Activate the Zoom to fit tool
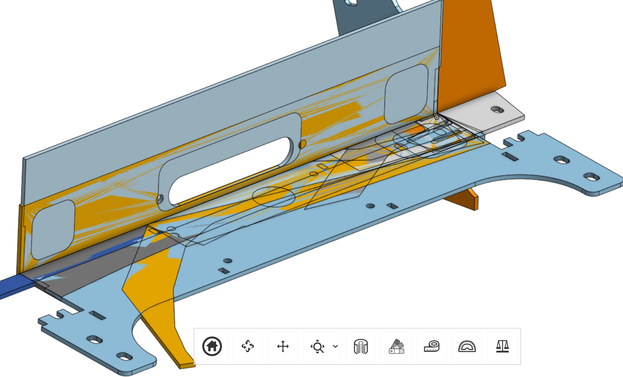 (317, 346)
